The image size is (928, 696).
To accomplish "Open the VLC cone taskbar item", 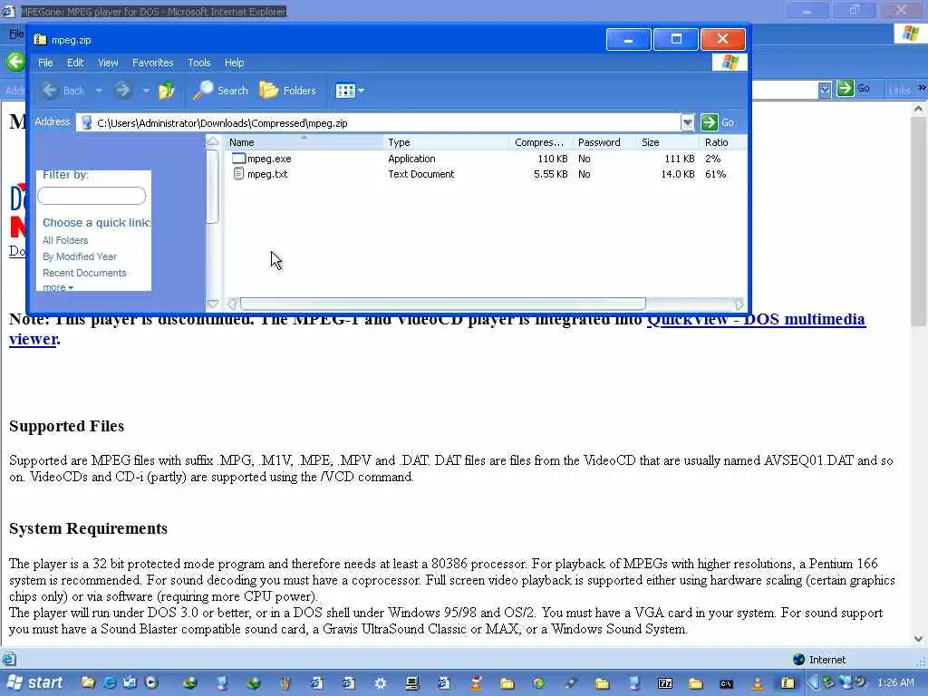I will [x=757, y=683].
